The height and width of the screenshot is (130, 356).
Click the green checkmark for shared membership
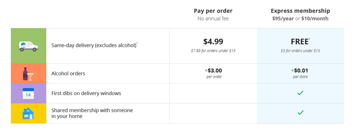[300, 113]
